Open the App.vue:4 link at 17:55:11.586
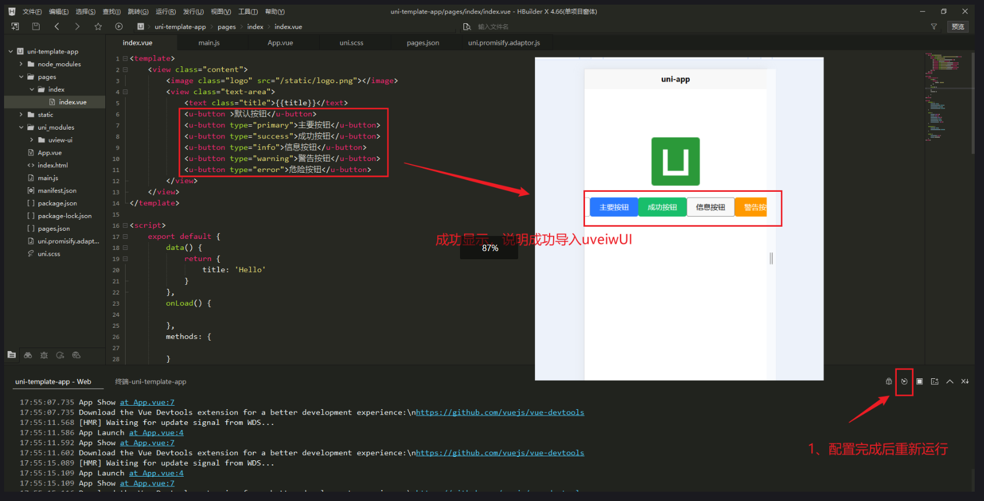The image size is (984, 501). (x=156, y=433)
